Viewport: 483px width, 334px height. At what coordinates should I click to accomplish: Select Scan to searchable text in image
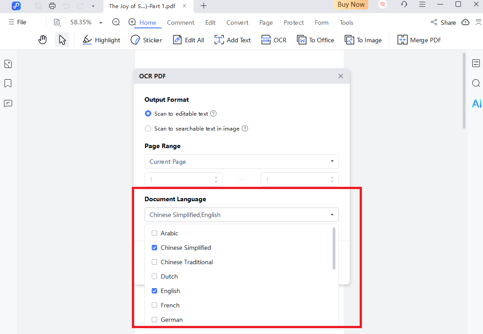[148, 128]
